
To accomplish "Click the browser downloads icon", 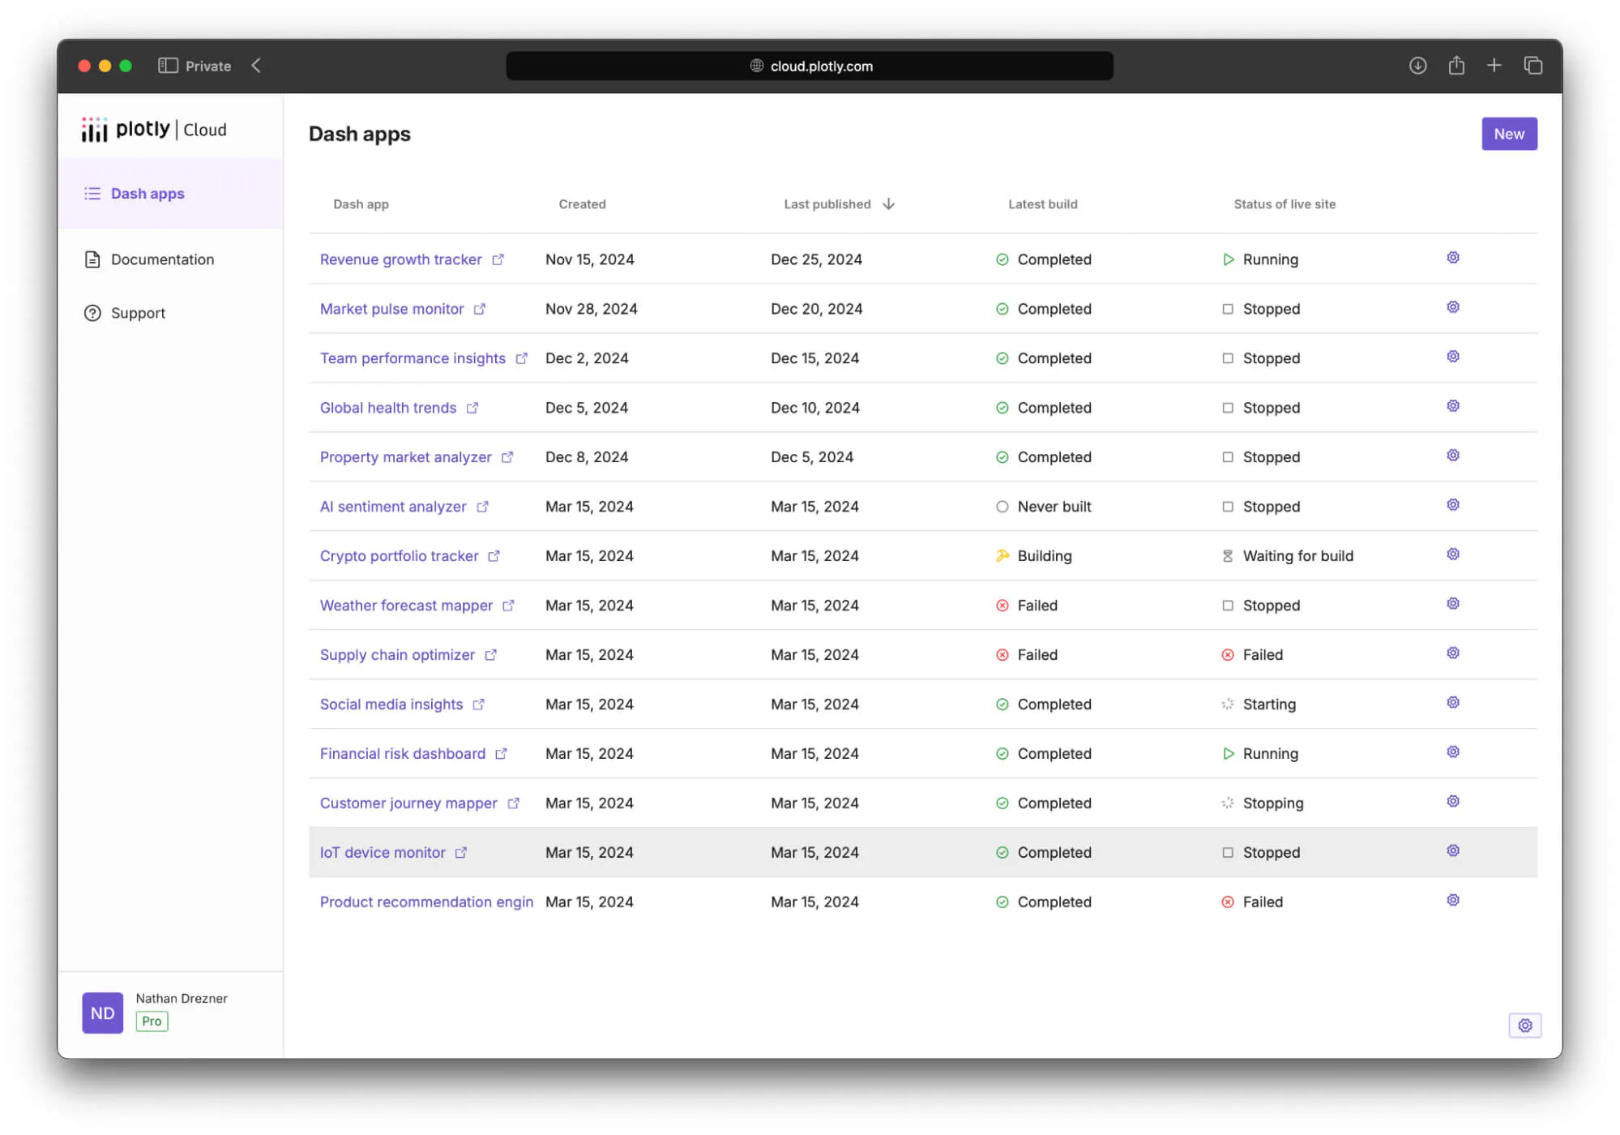I will point(1417,66).
